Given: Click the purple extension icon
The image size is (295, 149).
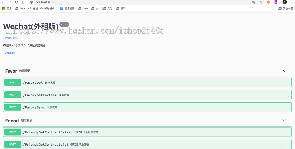Looking at the screenshot, I should pos(275,2).
